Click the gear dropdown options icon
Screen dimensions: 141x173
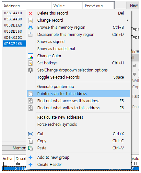[x=30, y=70]
